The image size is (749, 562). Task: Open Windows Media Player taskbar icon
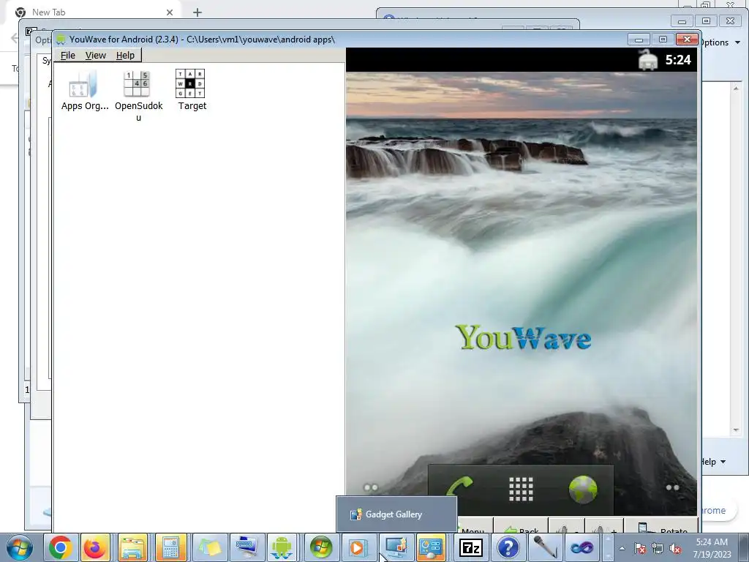tap(357, 547)
